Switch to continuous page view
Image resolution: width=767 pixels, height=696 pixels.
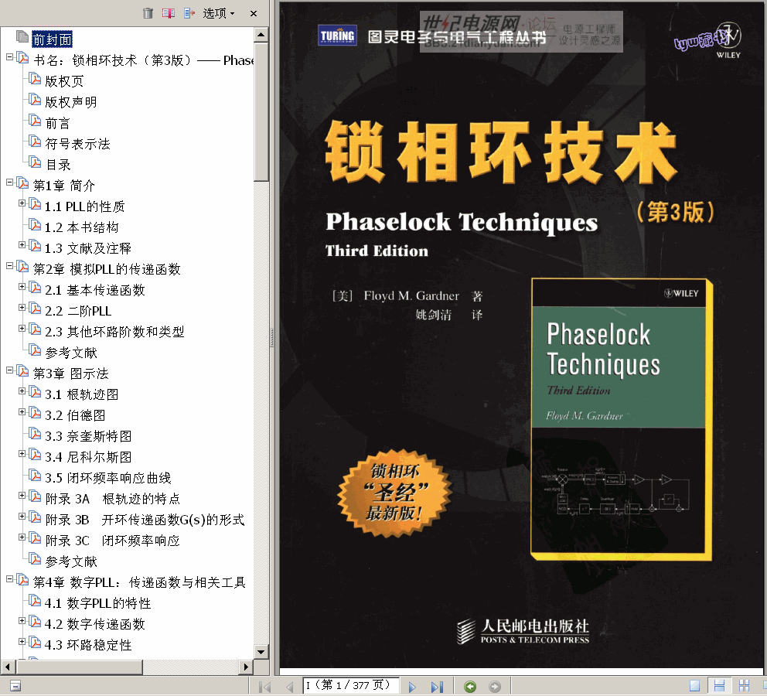tap(719, 686)
